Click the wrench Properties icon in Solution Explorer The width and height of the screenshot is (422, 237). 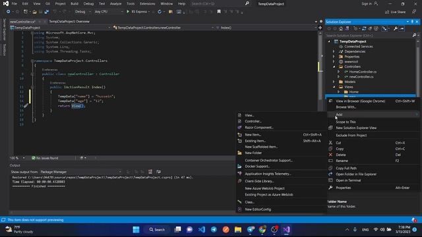point(396,29)
